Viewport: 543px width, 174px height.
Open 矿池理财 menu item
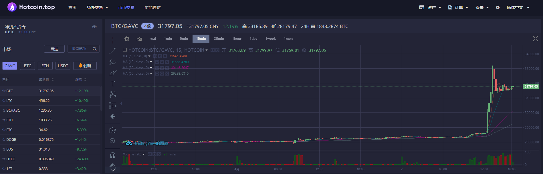[152, 7]
